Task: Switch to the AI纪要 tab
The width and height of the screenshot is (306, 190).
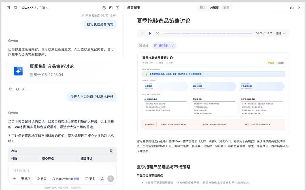Action: (x=214, y=8)
